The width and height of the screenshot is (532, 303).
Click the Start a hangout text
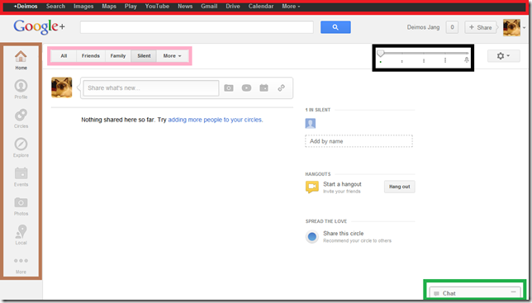click(x=342, y=184)
